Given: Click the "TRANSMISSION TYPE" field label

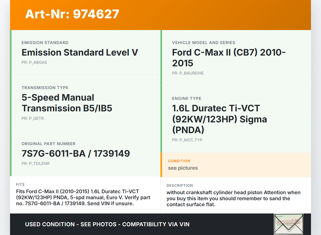Looking at the screenshot, I should 45,88.
